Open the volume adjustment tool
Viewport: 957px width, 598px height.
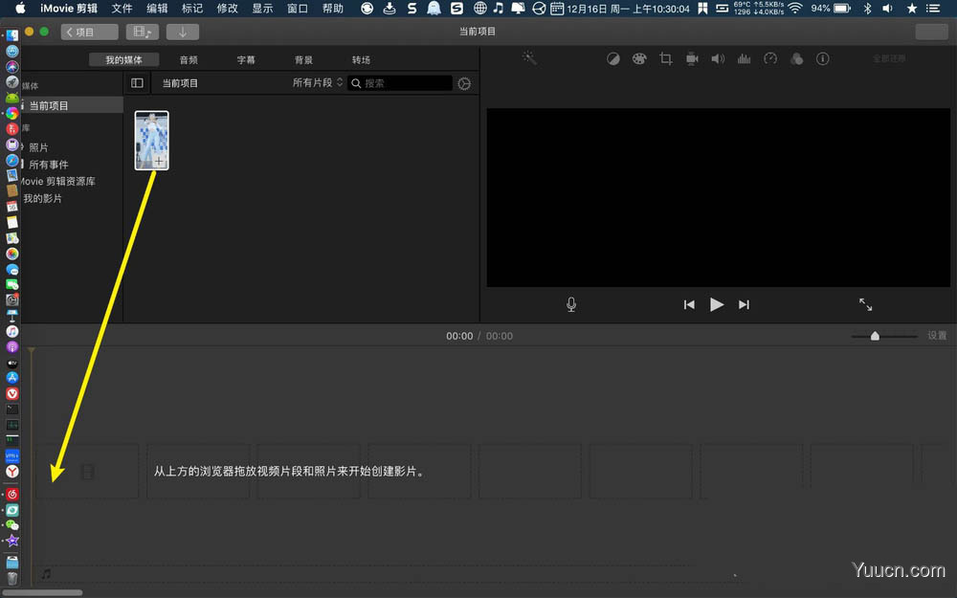click(718, 58)
